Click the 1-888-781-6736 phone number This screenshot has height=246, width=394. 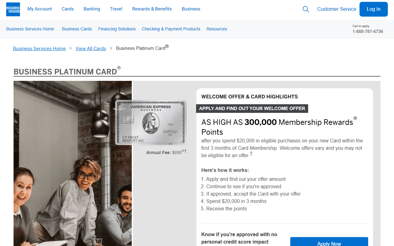pyautogui.click(x=368, y=31)
